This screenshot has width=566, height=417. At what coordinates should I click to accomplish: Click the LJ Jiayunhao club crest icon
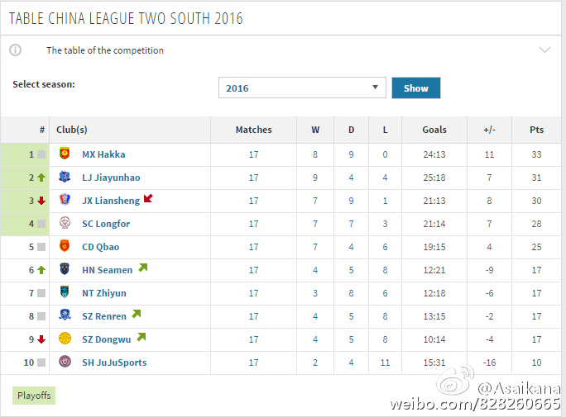coord(65,177)
